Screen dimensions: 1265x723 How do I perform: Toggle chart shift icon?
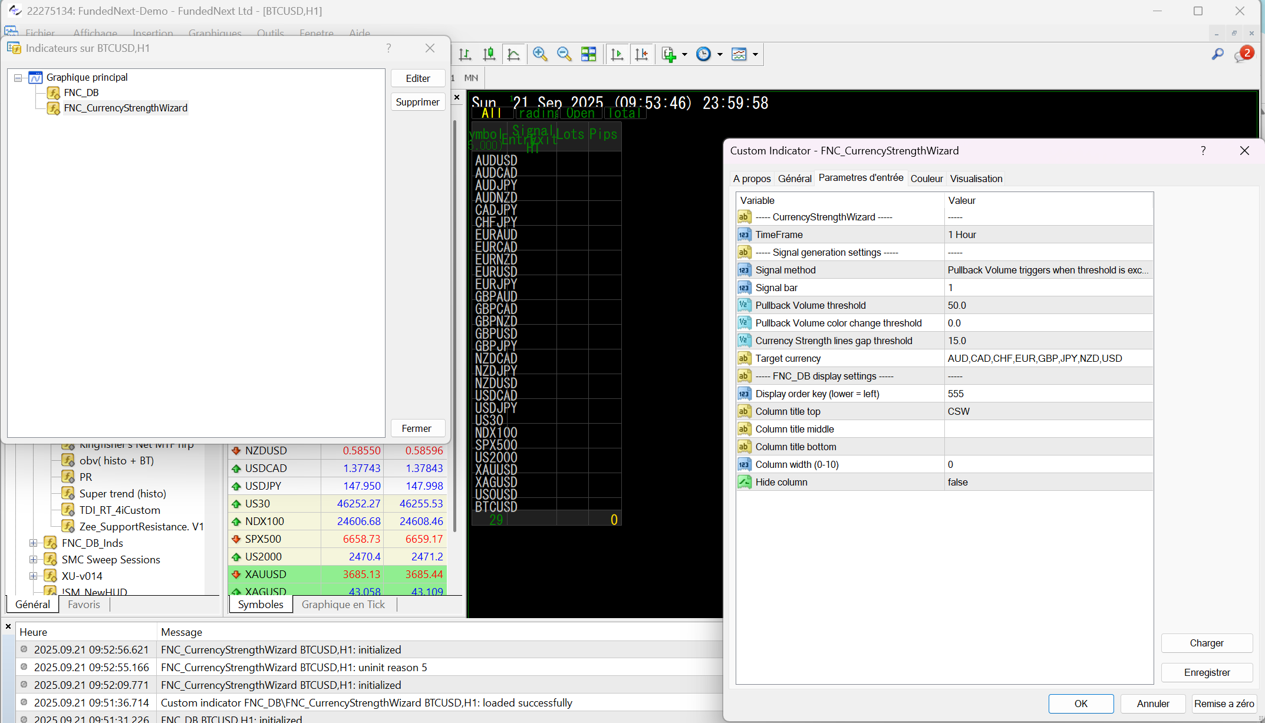[641, 54]
